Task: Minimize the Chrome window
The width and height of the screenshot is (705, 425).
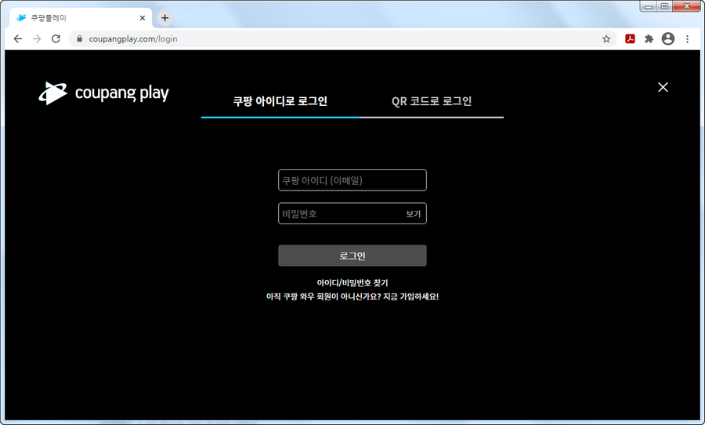Action: tap(649, 6)
